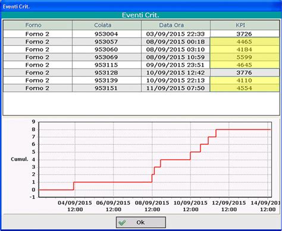
Task: Select the row with Colata 953004
Action: pyautogui.click(x=141, y=34)
